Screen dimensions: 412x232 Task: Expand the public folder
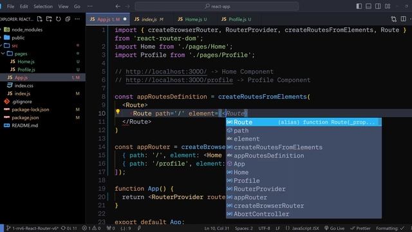[x=18, y=37]
